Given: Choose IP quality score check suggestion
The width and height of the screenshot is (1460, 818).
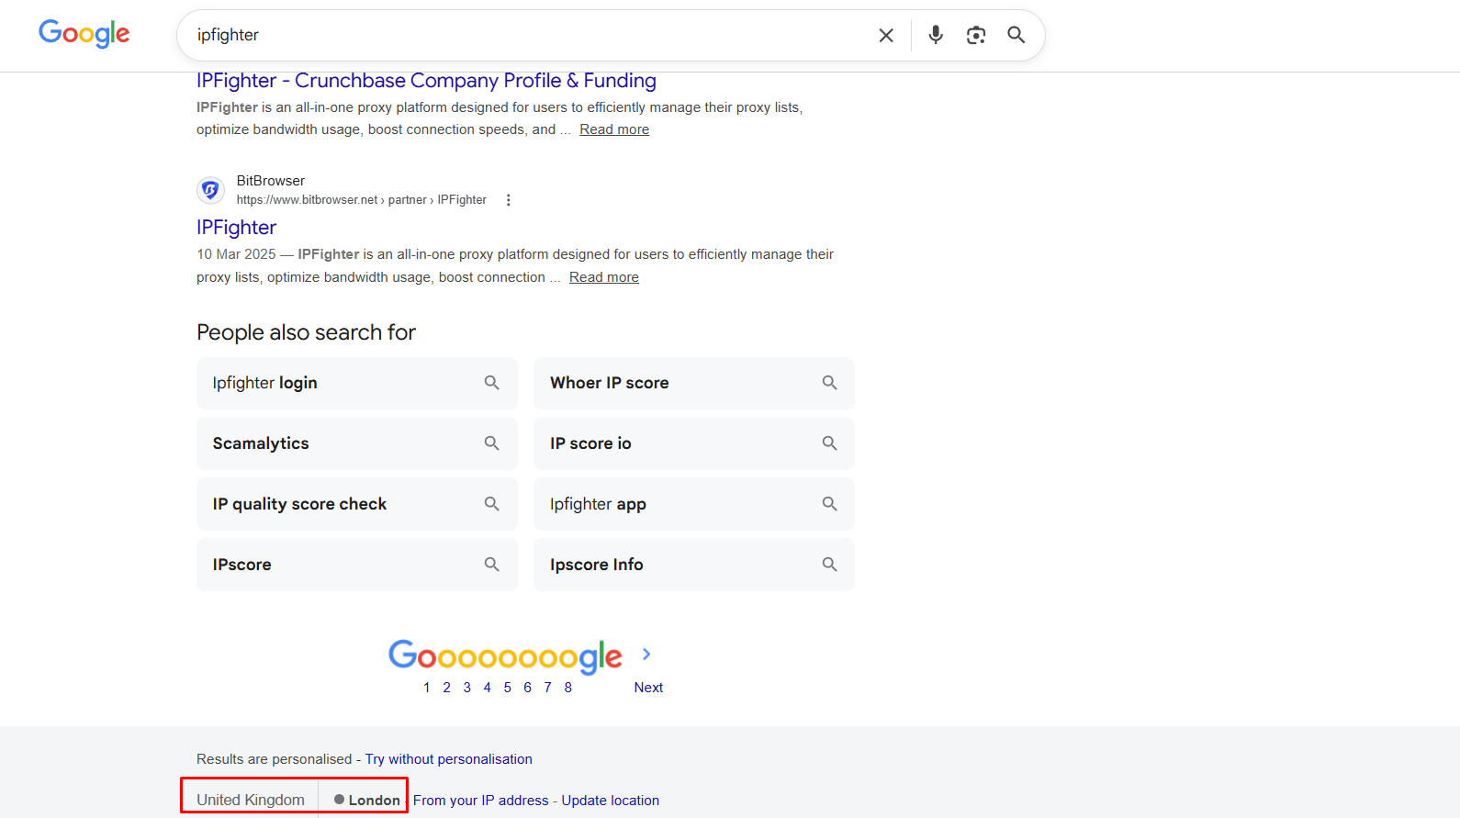Looking at the screenshot, I should pos(357,504).
